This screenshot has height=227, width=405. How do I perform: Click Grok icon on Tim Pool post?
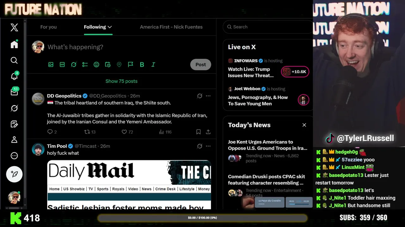200,146
